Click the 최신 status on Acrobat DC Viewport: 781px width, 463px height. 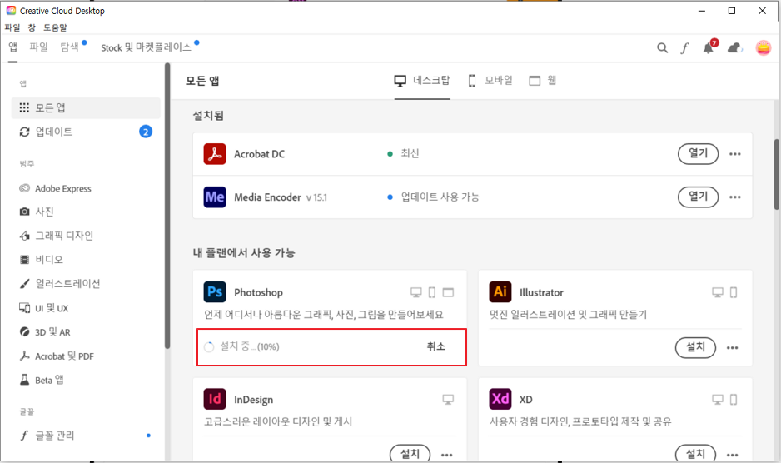pyautogui.click(x=410, y=153)
